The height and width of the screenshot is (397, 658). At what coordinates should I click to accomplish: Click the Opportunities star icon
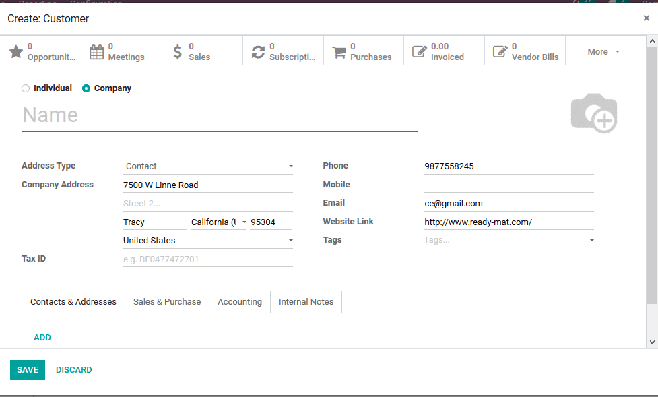[16, 52]
